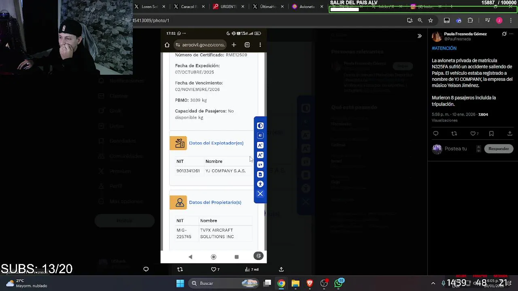Click the 'Postea tu' reply field
This screenshot has height=291, width=518.
pos(456,149)
